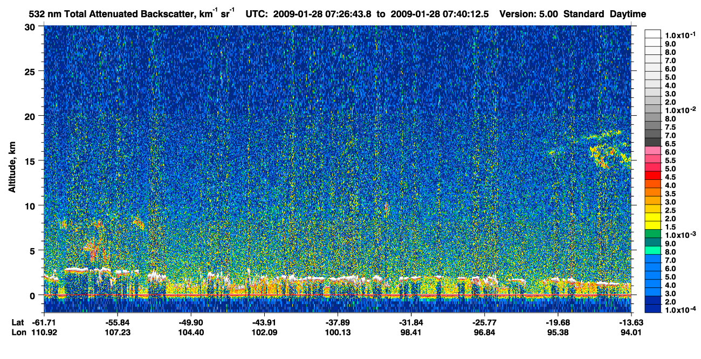Click the bright mint green colorbar swatch

coord(653,251)
